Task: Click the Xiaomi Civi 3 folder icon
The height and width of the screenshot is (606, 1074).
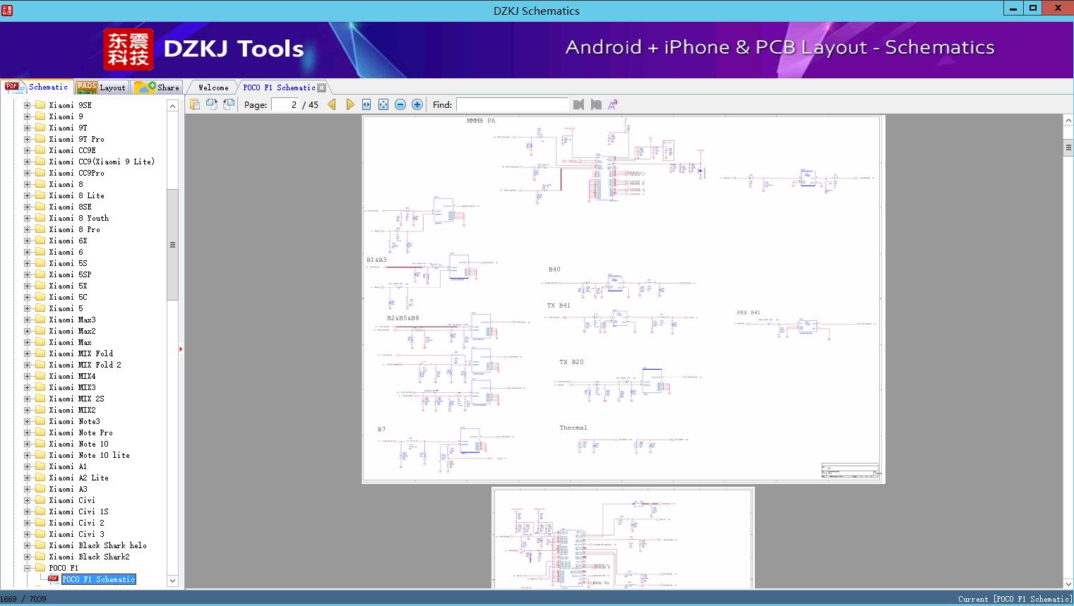Action: pos(40,534)
